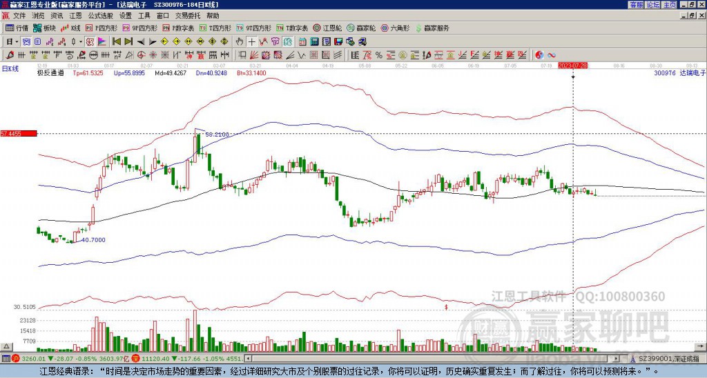Select the red pen drawing tool
Image resolution: width=707 pixels, height=378 pixels.
pyautogui.click(x=8, y=55)
